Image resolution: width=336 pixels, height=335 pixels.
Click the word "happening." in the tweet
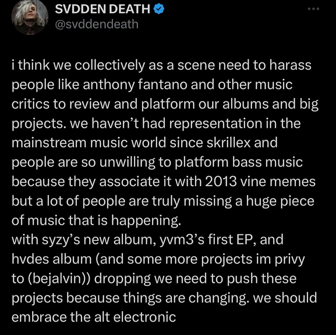[146, 221]
